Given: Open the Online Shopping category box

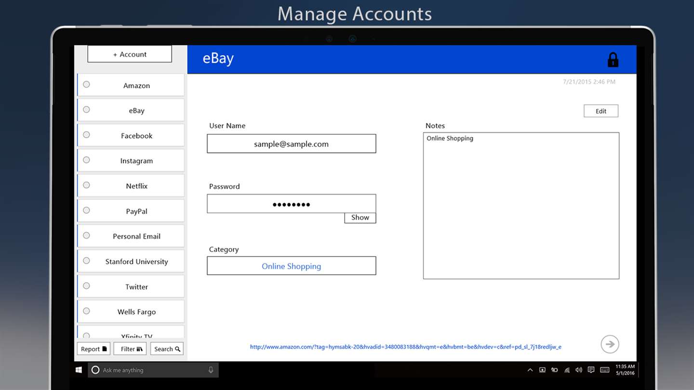Looking at the screenshot, I should [x=291, y=266].
